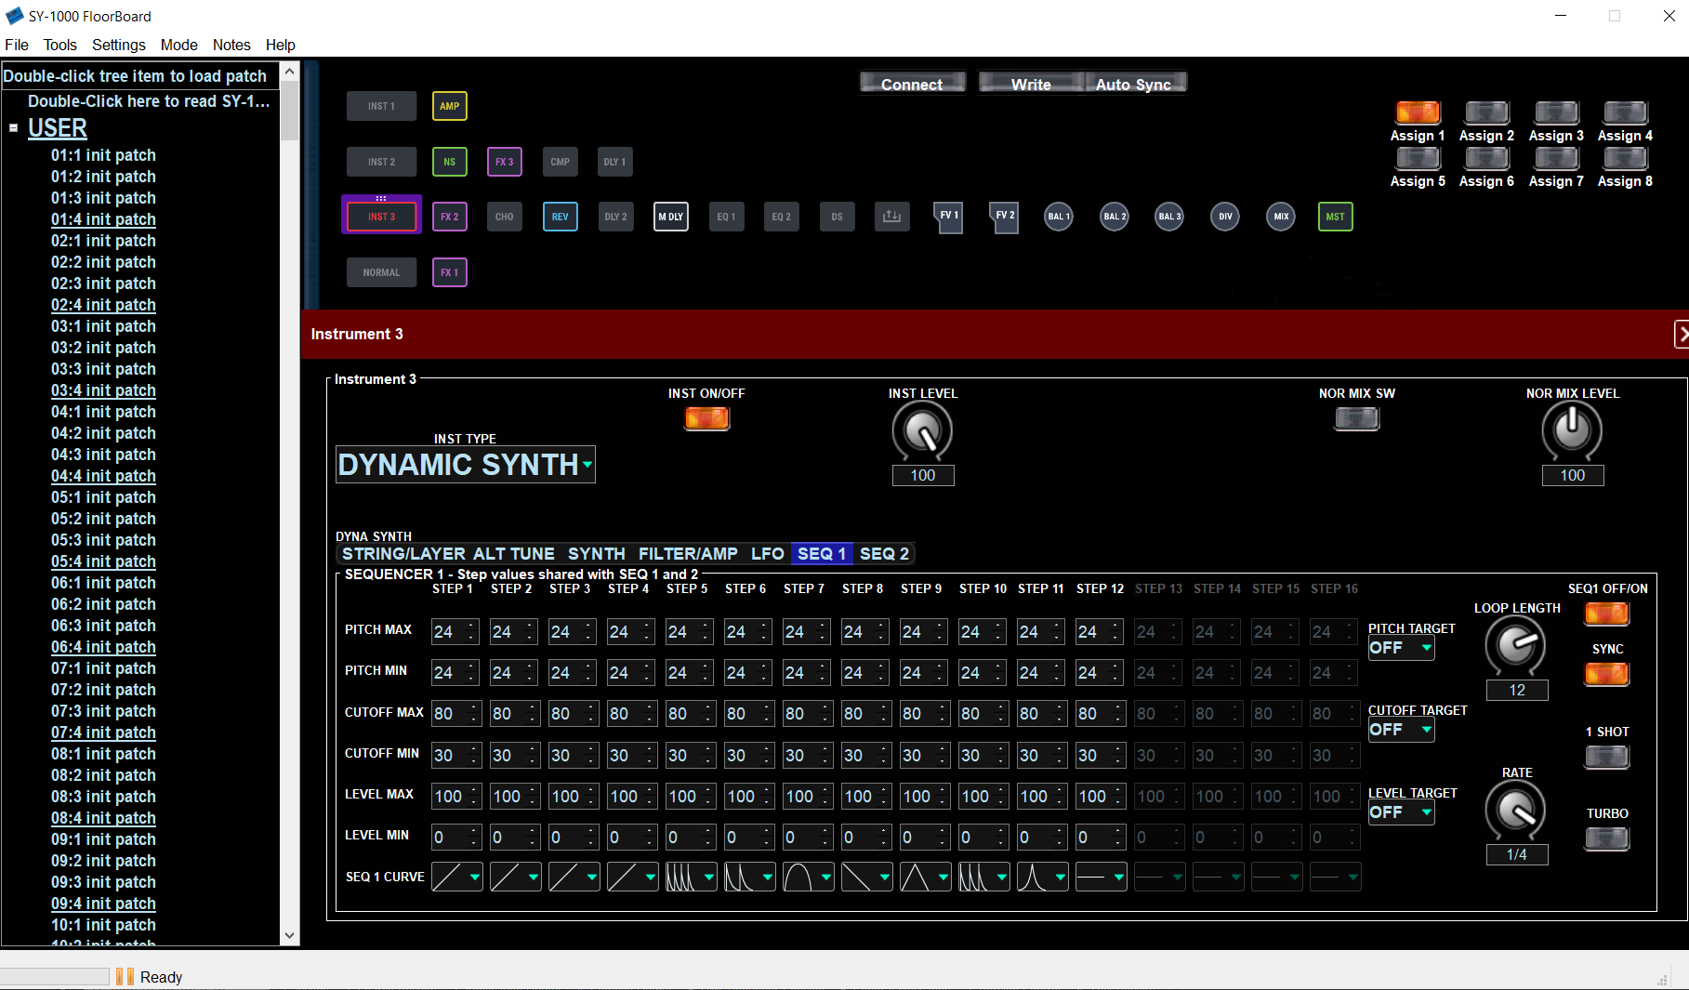The image size is (1689, 990).
Task: Open the NS noise suppressor block
Action: [450, 162]
